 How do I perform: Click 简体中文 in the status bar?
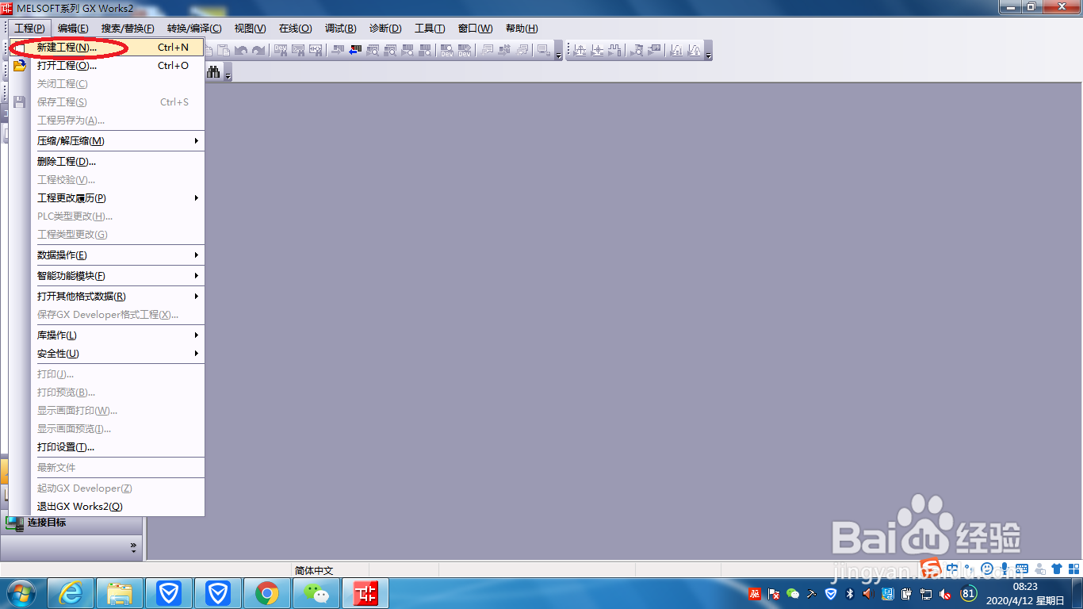(x=314, y=570)
